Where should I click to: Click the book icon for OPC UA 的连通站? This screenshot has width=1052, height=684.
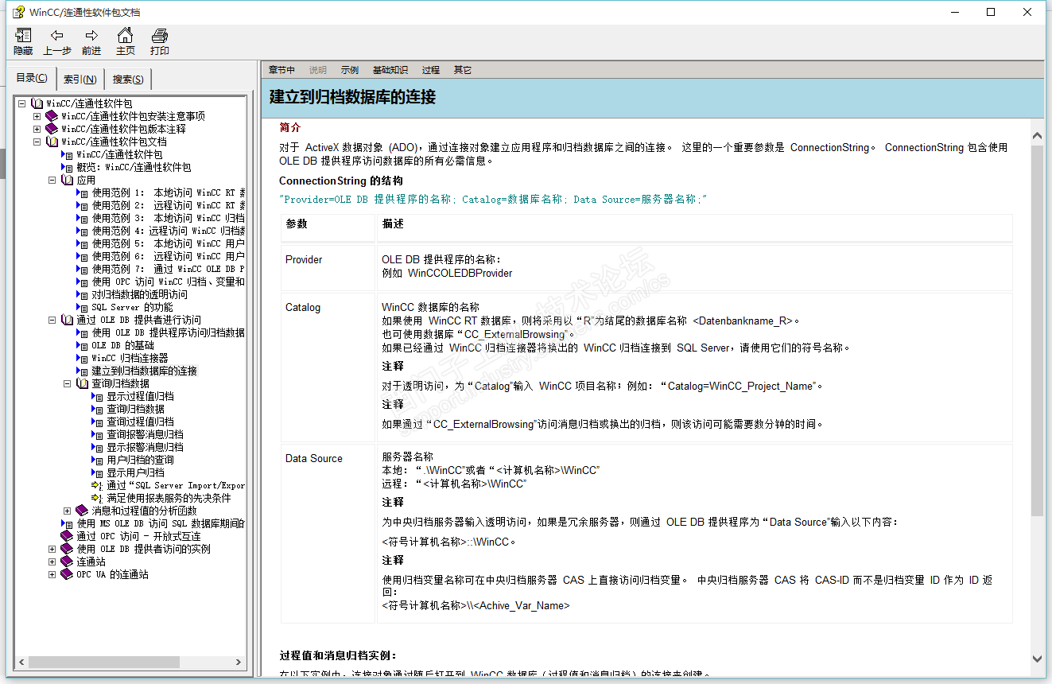click(67, 574)
